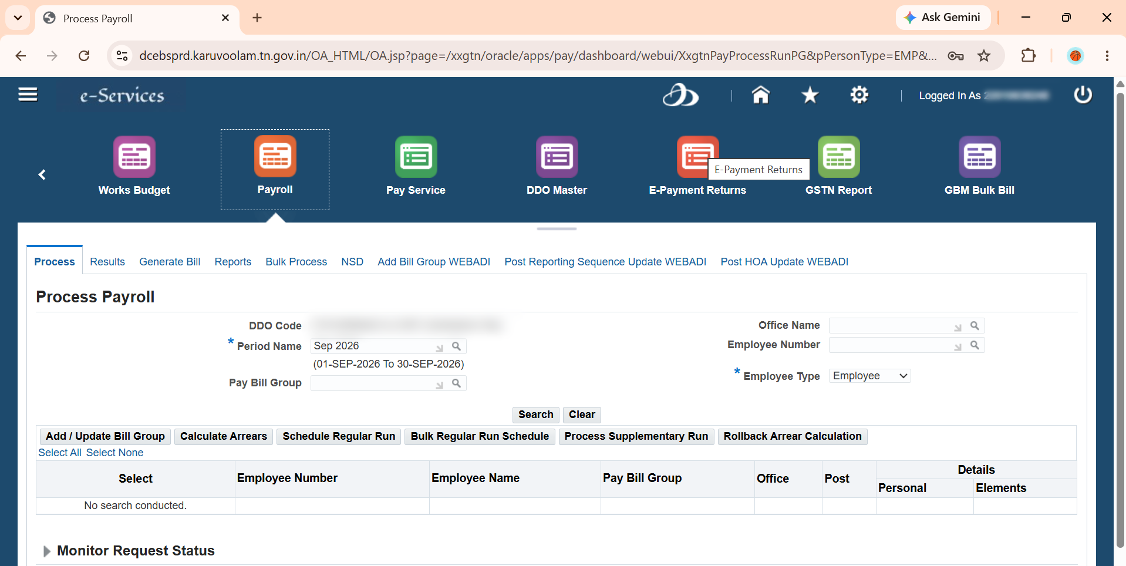Screen dimensions: 1126x566
Task: Open the Pay Service module icon
Action: click(416, 157)
